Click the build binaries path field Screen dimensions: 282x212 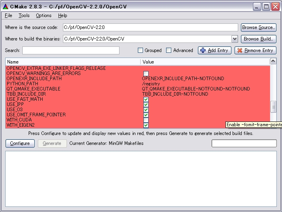point(147,39)
